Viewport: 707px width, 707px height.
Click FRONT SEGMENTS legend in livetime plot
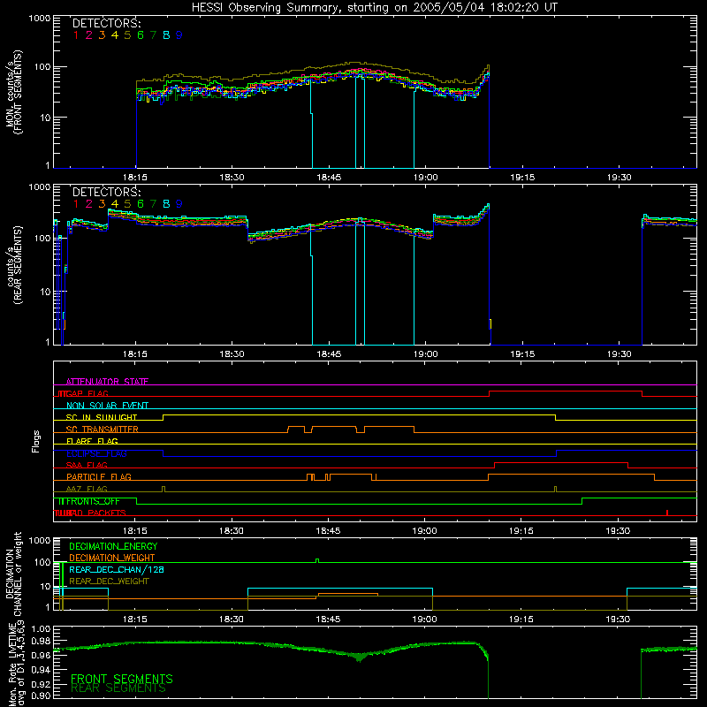point(122,679)
